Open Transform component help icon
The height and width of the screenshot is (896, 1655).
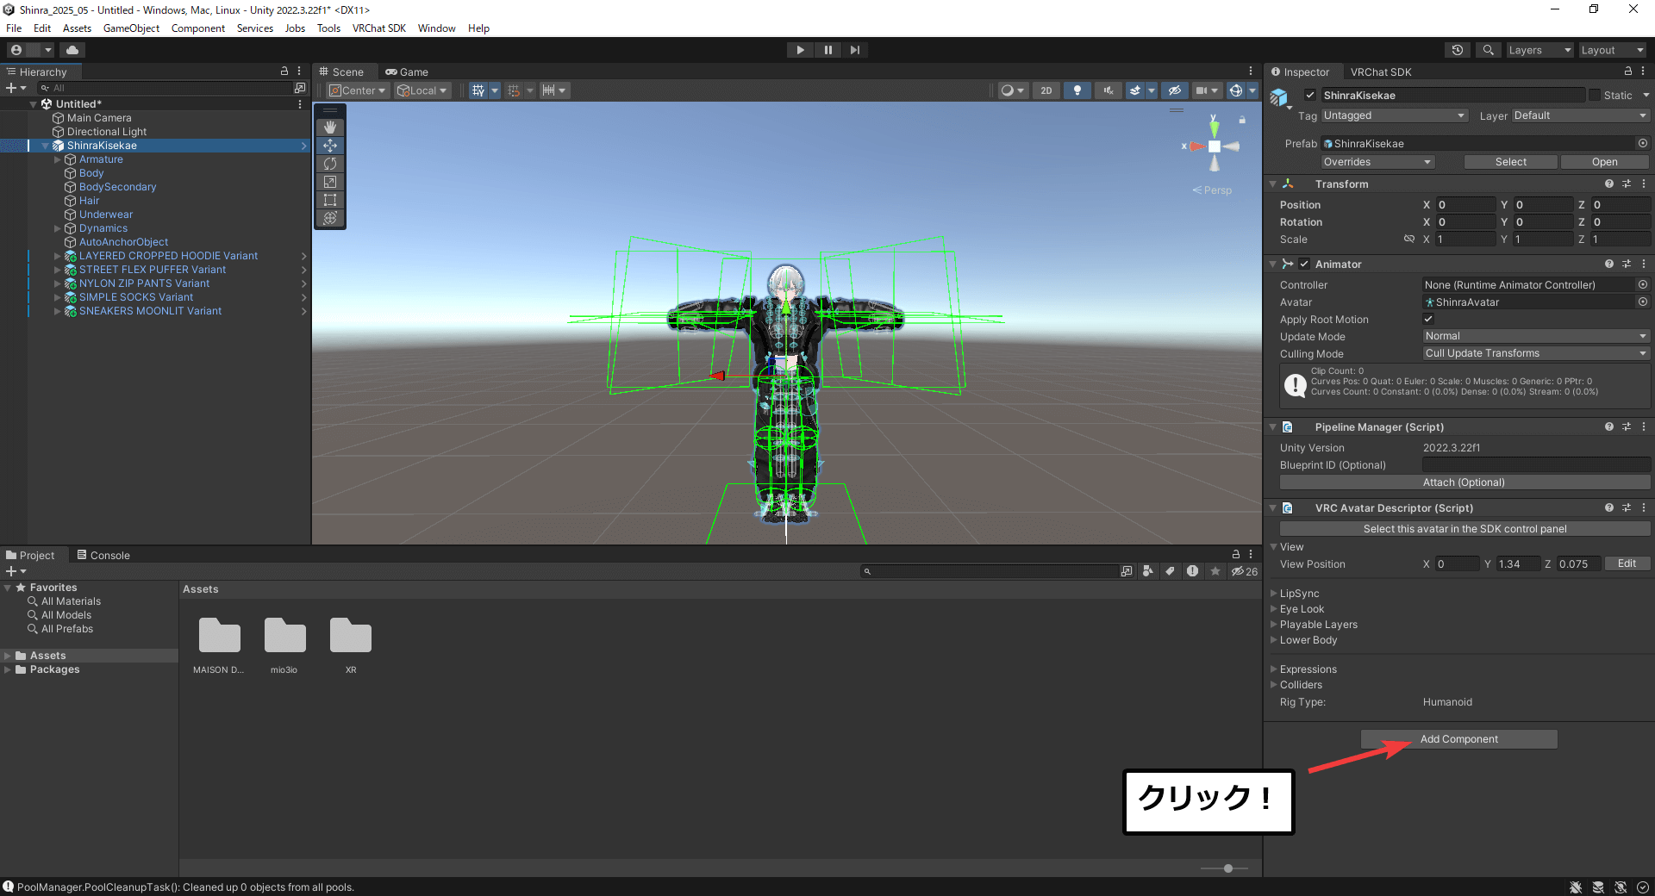1608,184
